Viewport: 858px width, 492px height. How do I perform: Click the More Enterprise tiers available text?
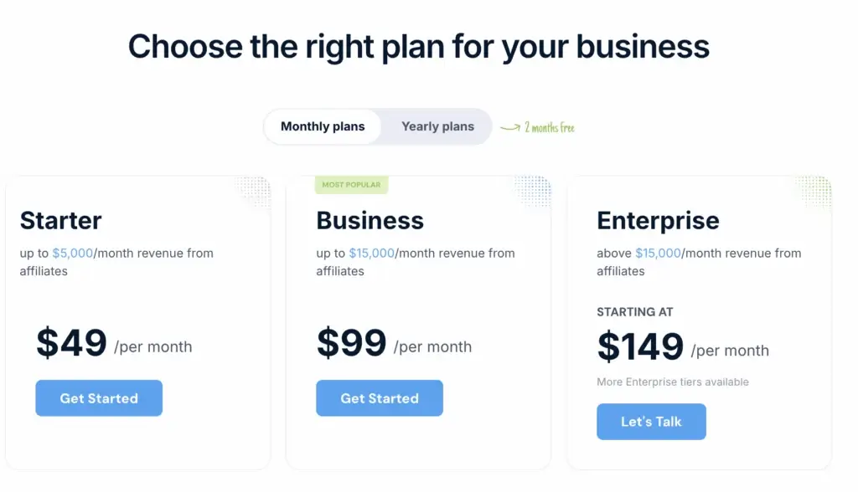coord(672,382)
